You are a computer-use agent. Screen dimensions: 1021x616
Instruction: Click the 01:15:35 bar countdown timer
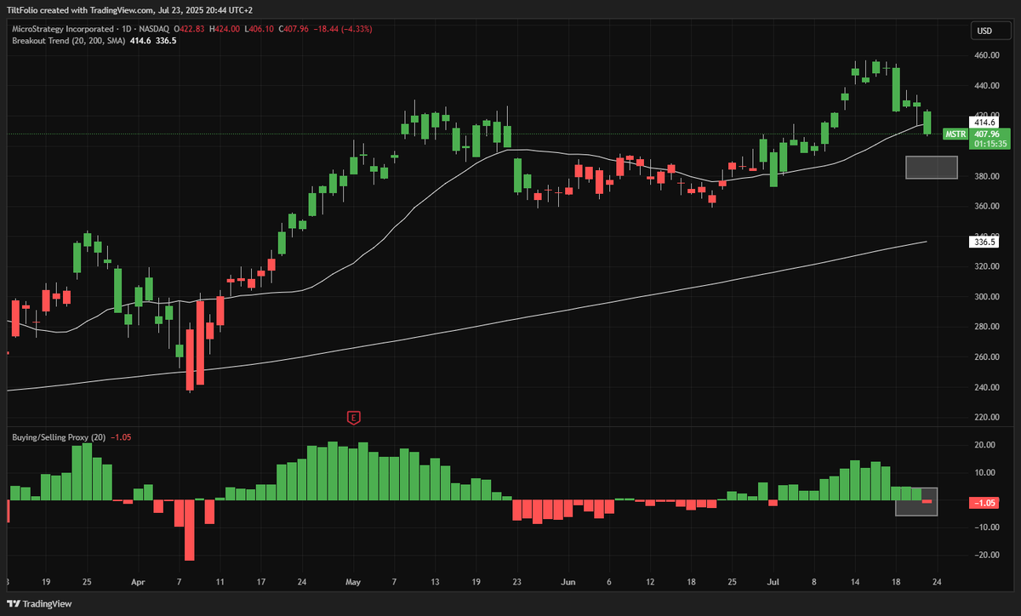pyautogui.click(x=988, y=144)
